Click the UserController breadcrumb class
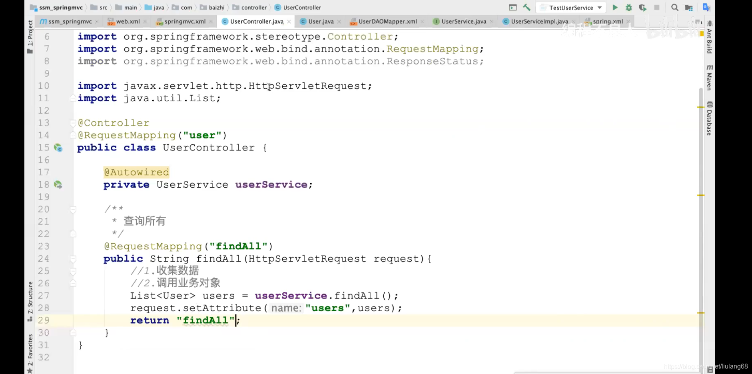Viewport: 752px width, 374px height. (x=298, y=8)
